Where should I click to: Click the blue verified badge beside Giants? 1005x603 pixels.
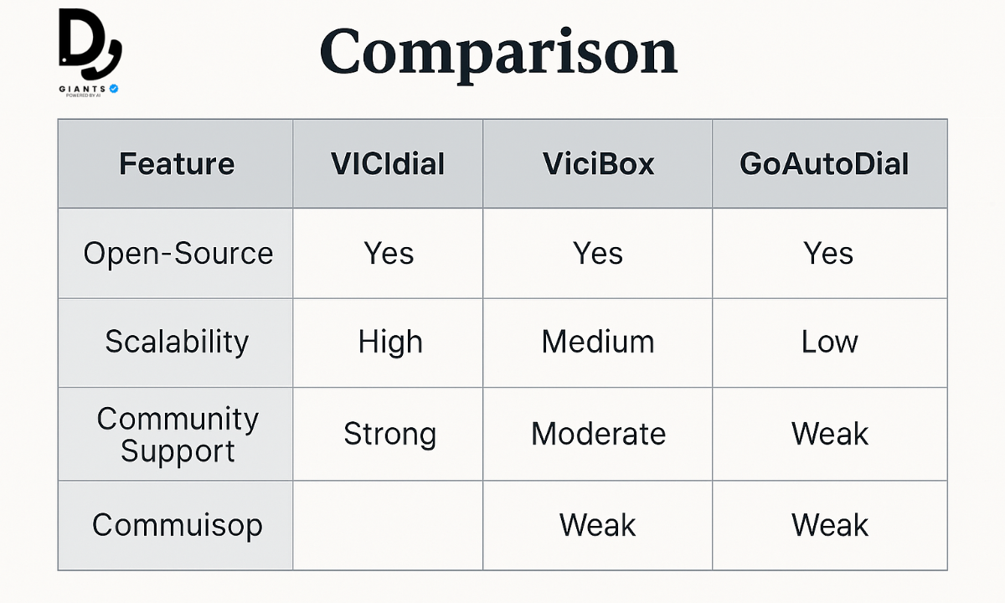[x=114, y=87]
